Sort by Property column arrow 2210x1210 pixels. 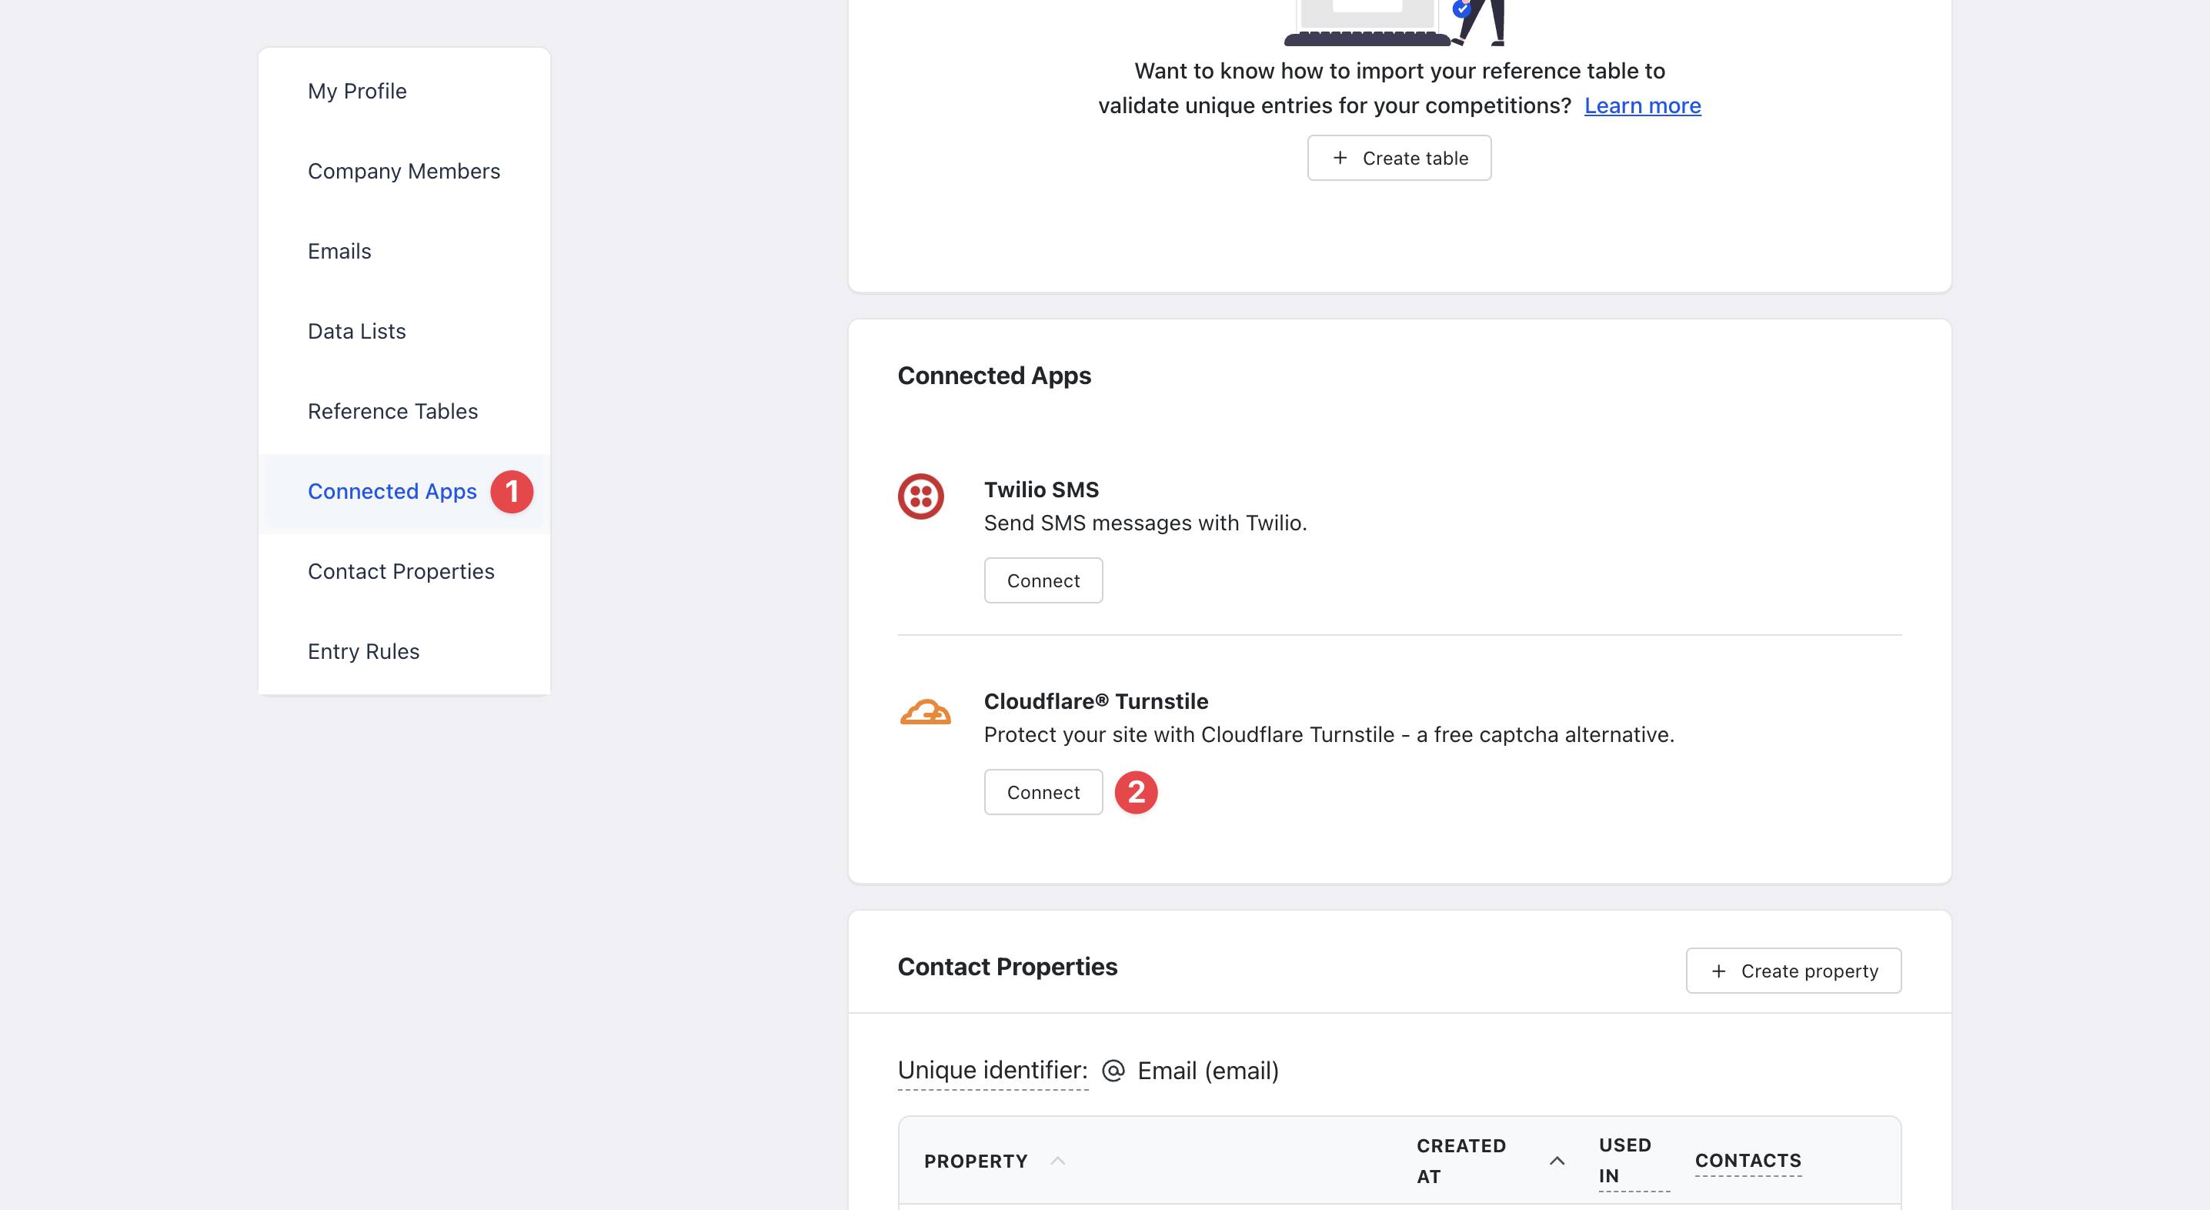1058,1160
